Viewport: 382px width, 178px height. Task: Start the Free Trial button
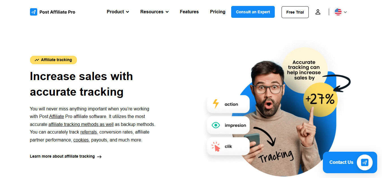(295, 12)
